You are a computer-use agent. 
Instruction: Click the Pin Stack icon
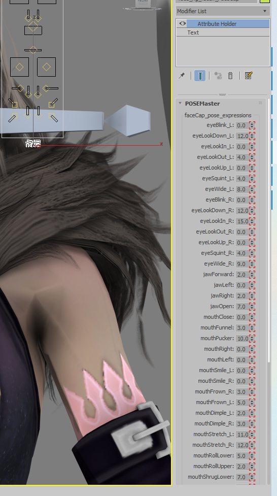(182, 76)
